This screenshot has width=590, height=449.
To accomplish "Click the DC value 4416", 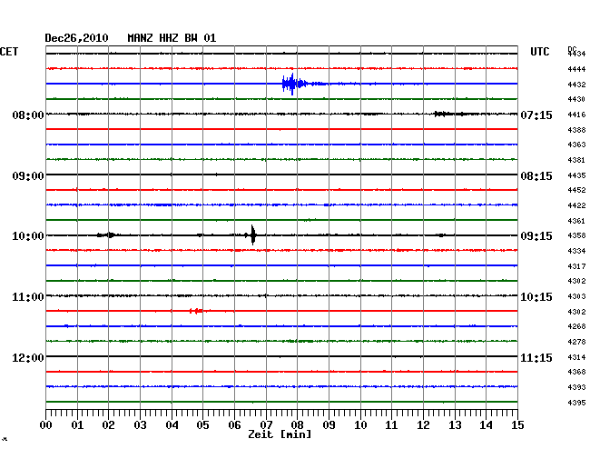I will 576,115.
